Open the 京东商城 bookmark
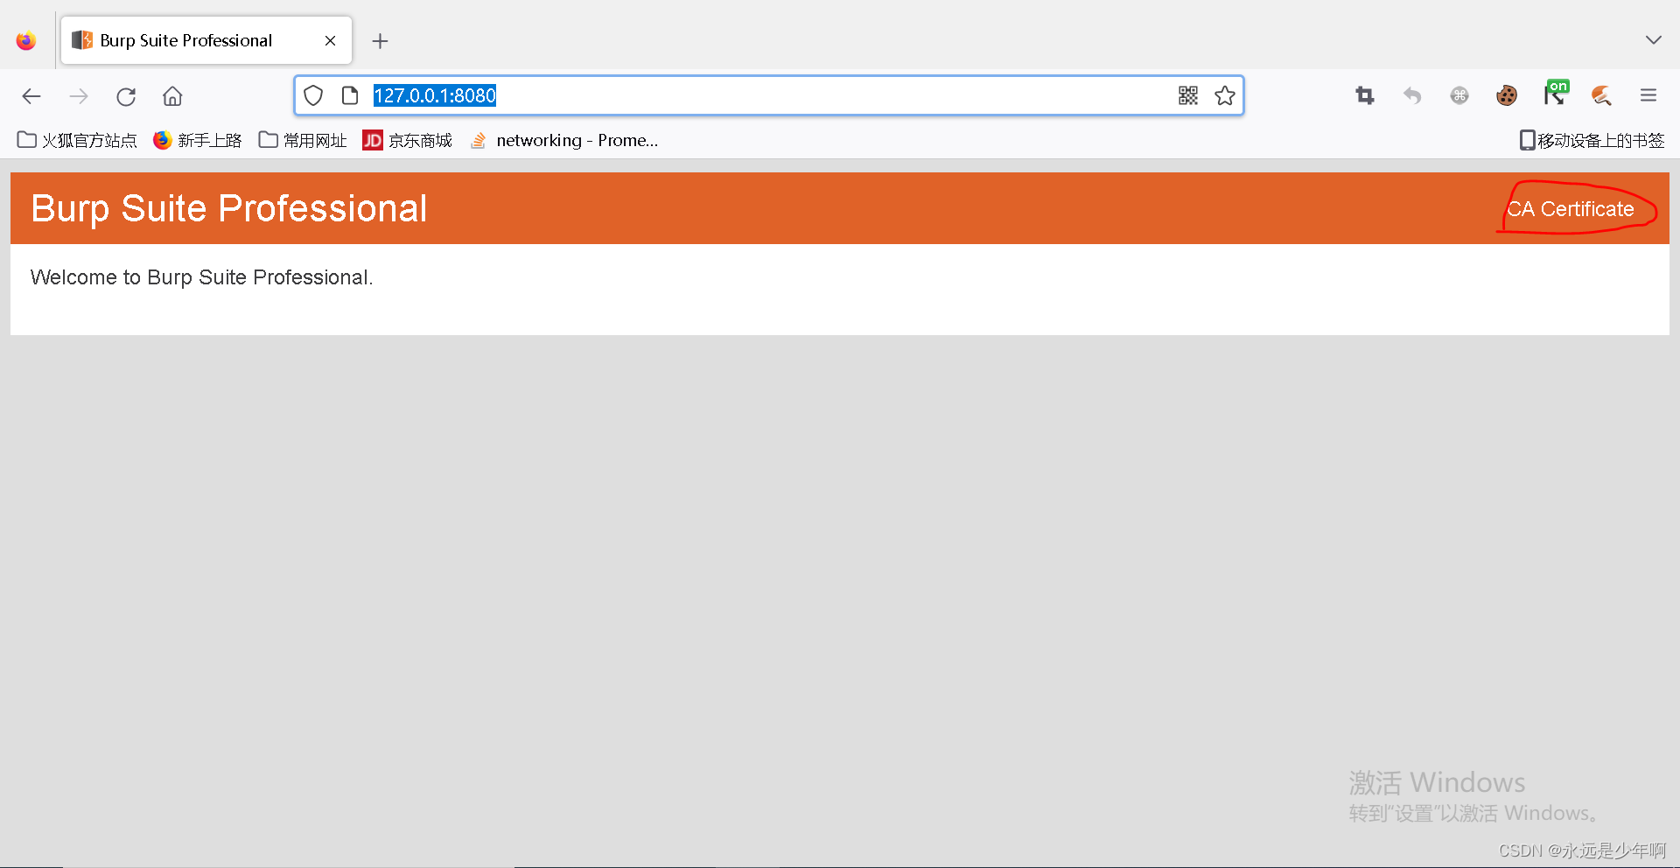The width and height of the screenshot is (1680, 868). [408, 140]
